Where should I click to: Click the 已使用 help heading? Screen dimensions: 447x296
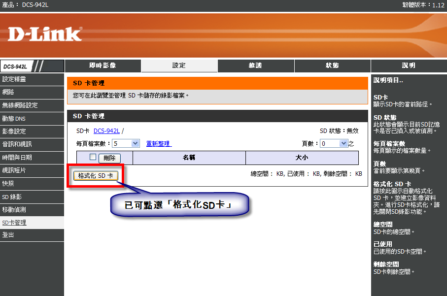tap(383, 244)
